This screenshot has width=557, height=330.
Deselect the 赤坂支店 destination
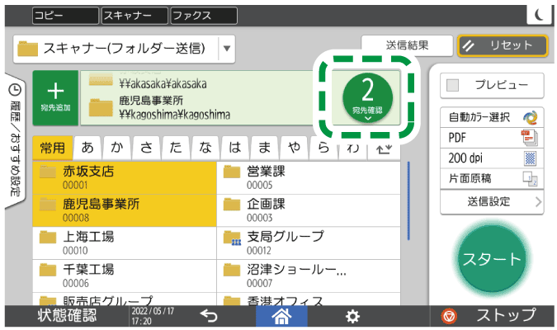125,177
